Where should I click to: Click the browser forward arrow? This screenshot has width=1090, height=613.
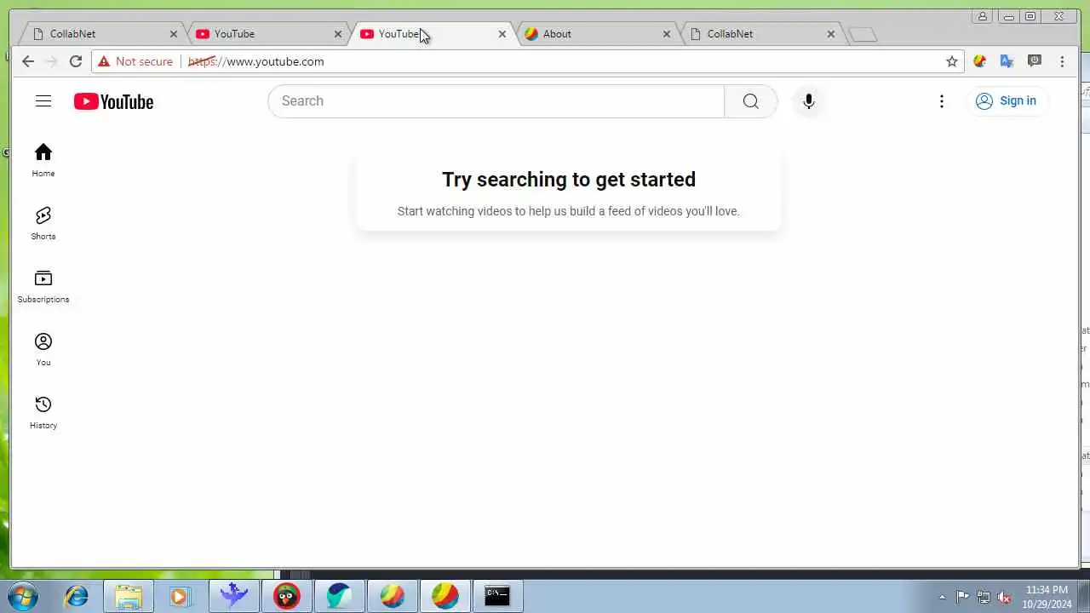coord(51,61)
